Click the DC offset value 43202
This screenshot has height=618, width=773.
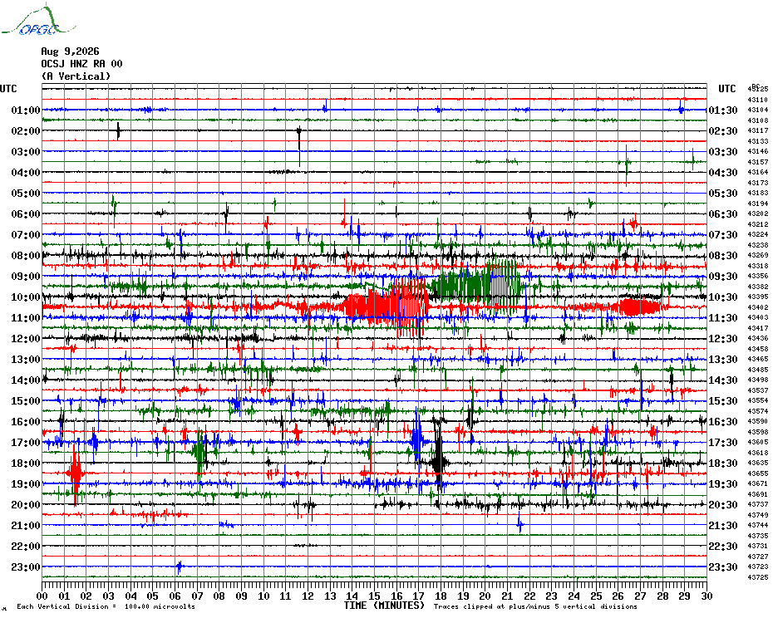pyautogui.click(x=758, y=213)
